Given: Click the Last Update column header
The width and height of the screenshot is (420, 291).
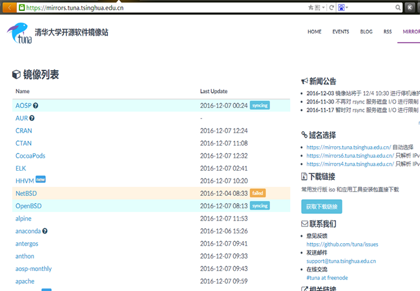Looking at the screenshot, I should tap(214, 91).
